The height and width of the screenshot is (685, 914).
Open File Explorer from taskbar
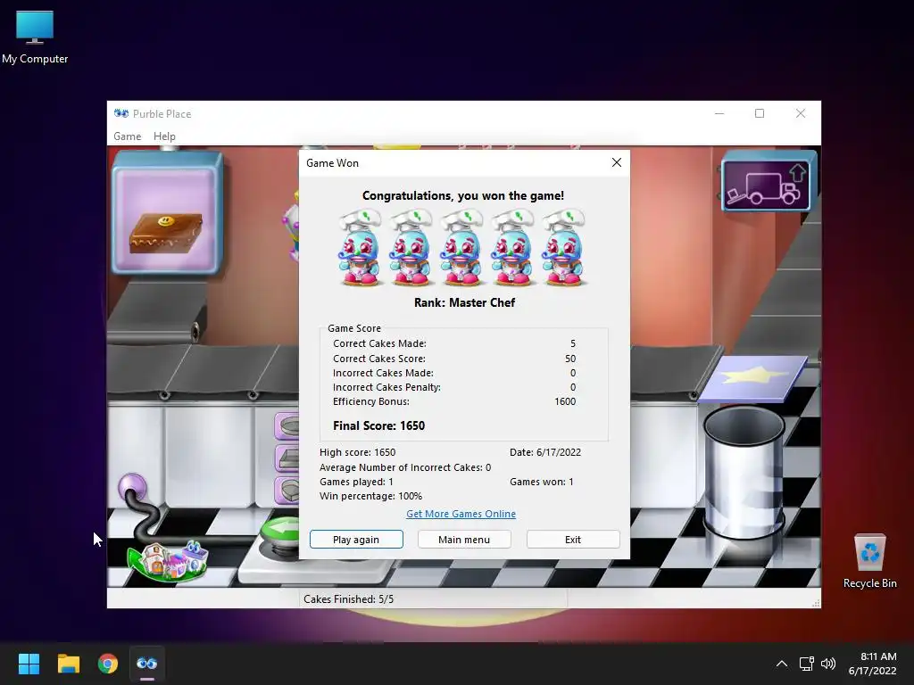(68, 664)
